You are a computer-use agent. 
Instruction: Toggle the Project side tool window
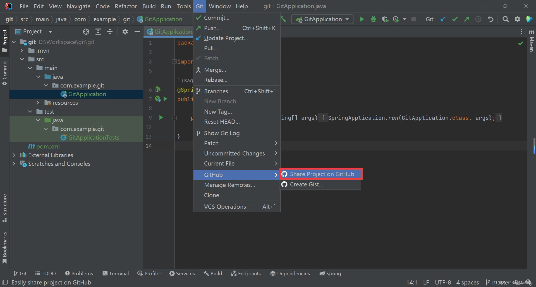[x=4, y=41]
